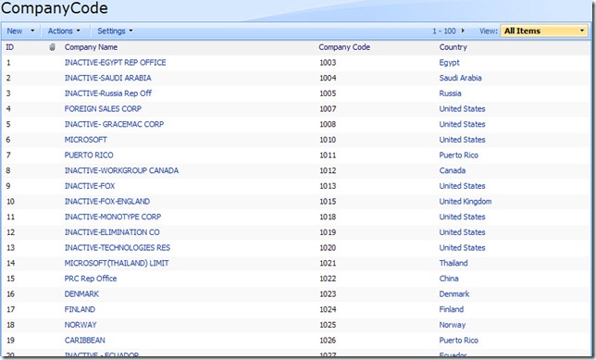Open the INACTIVE-FOX item
The image size is (596, 360).
click(x=90, y=186)
